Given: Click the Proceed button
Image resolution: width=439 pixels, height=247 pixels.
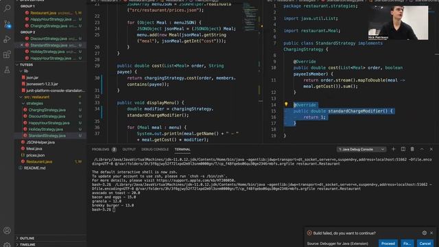Looking at the screenshot, I should 388,244.
